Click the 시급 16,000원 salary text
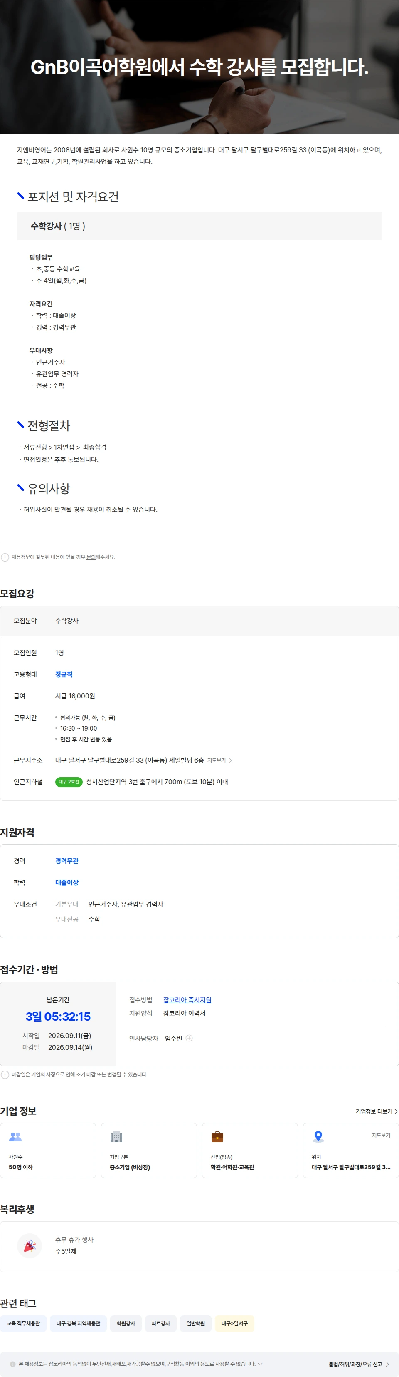This screenshot has width=399, height=1377. pos(75,696)
